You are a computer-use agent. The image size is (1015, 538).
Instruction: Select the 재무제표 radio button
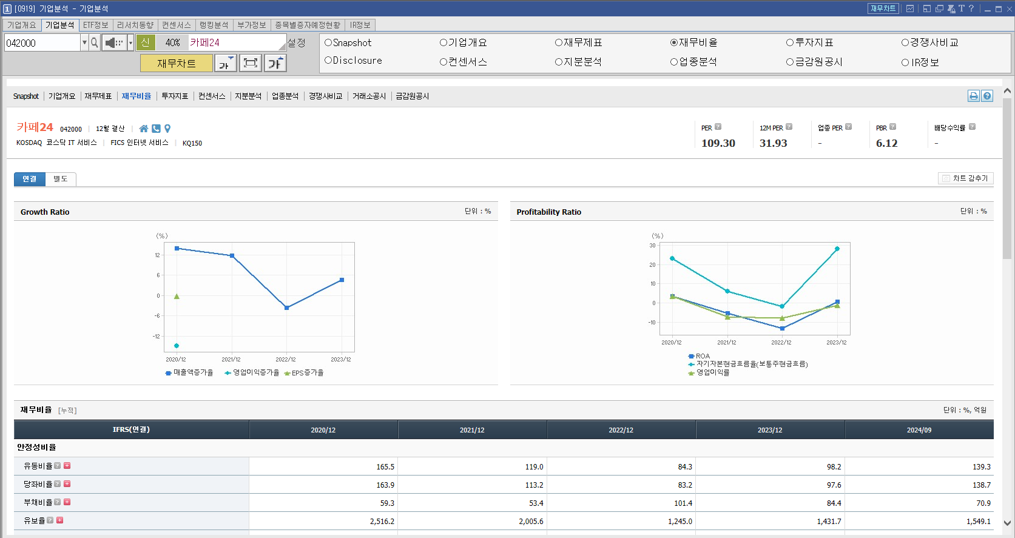pos(559,42)
